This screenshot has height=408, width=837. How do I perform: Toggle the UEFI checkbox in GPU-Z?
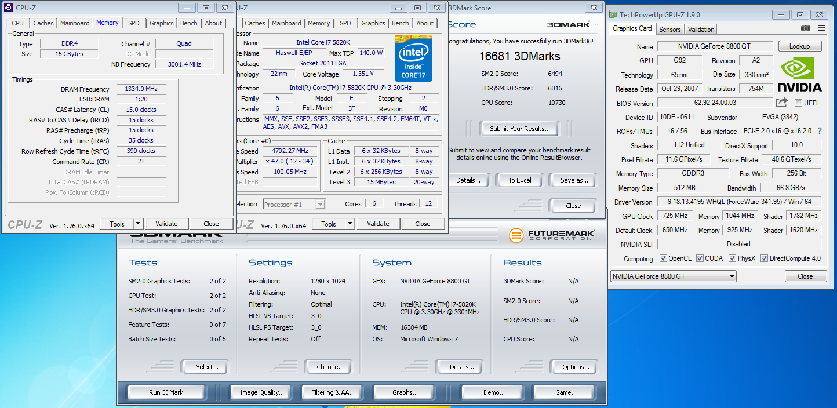coord(798,103)
